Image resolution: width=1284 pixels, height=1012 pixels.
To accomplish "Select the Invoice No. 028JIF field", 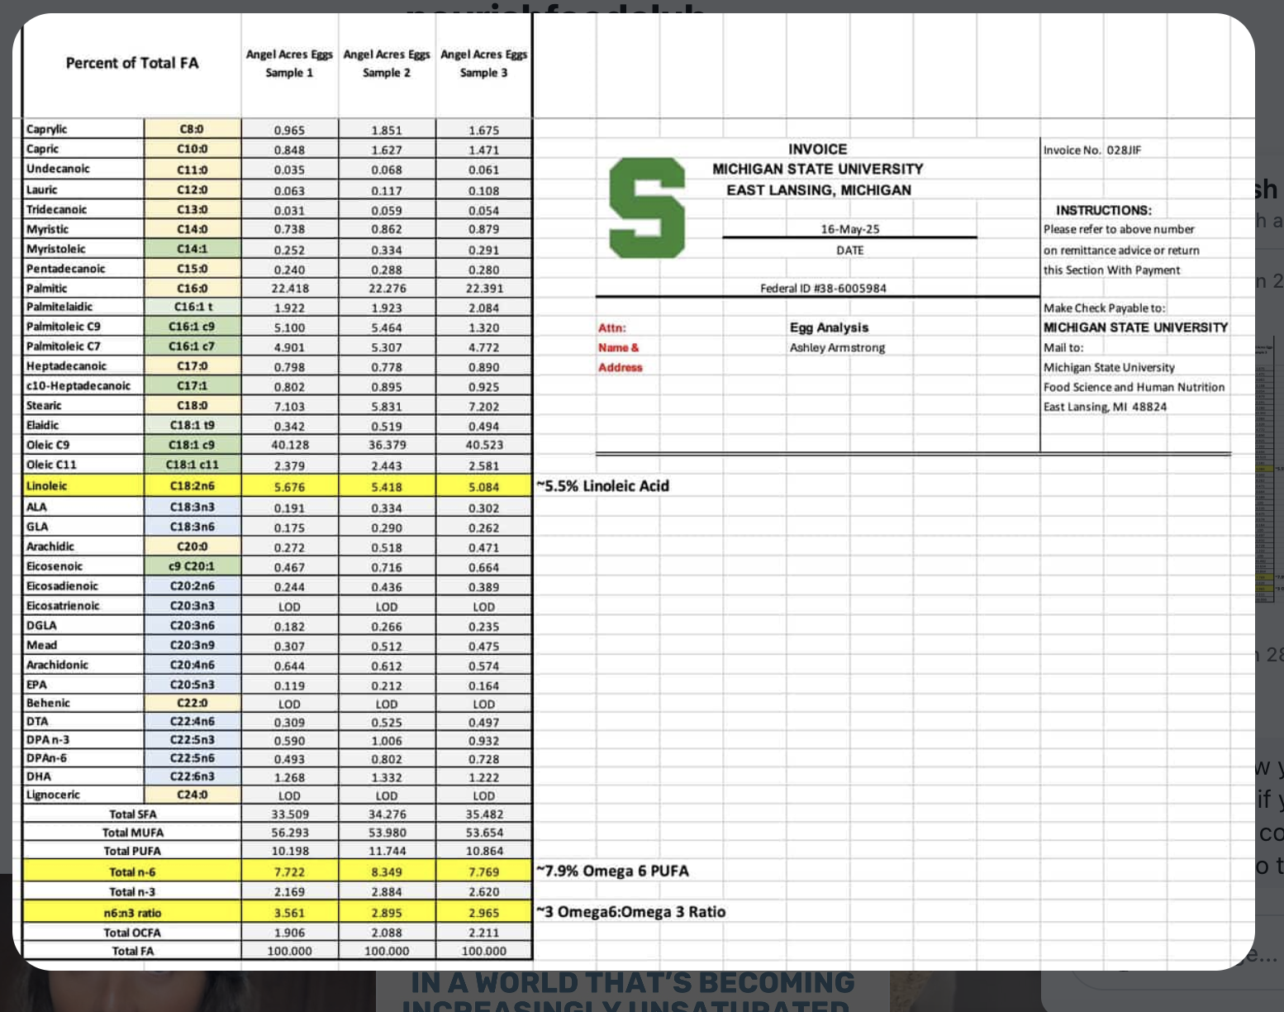I will (1091, 150).
